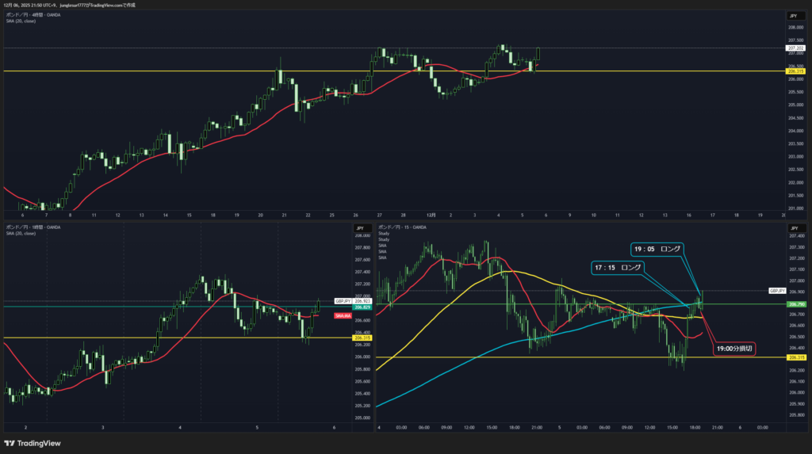Click the 12月 month marker on the 4-hour time axis

[x=431, y=215]
